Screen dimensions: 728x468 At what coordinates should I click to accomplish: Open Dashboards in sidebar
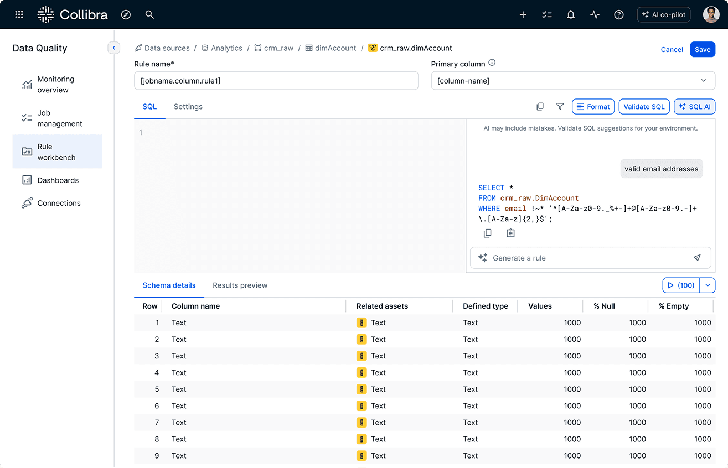pos(57,180)
